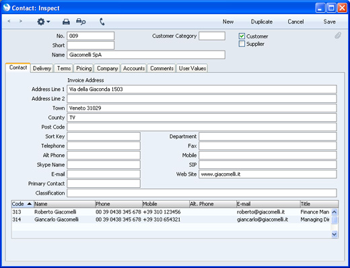Click the E-mail column header
The image size is (350, 268).
(x=269, y=204)
